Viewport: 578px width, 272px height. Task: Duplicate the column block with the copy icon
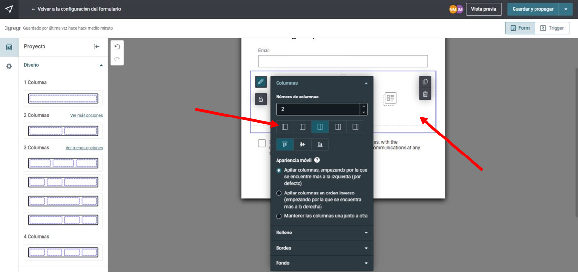coord(425,81)
